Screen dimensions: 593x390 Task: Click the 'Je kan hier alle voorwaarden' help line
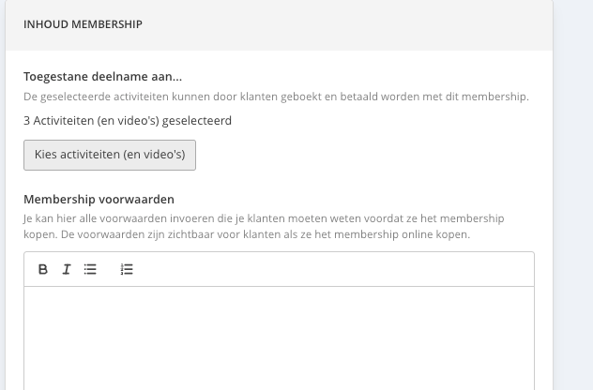264,218
